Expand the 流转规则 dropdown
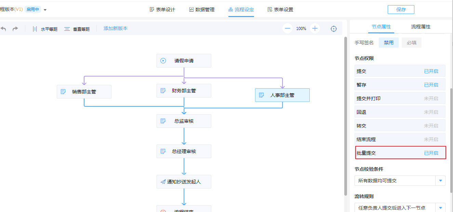The image size is (453, 212). click(x=440, y=208)
